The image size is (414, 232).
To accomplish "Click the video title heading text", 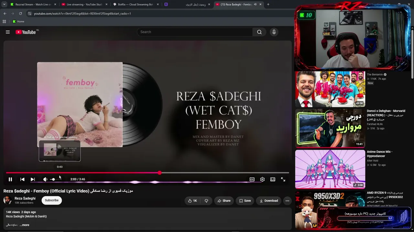I will (x=68, y=191).
